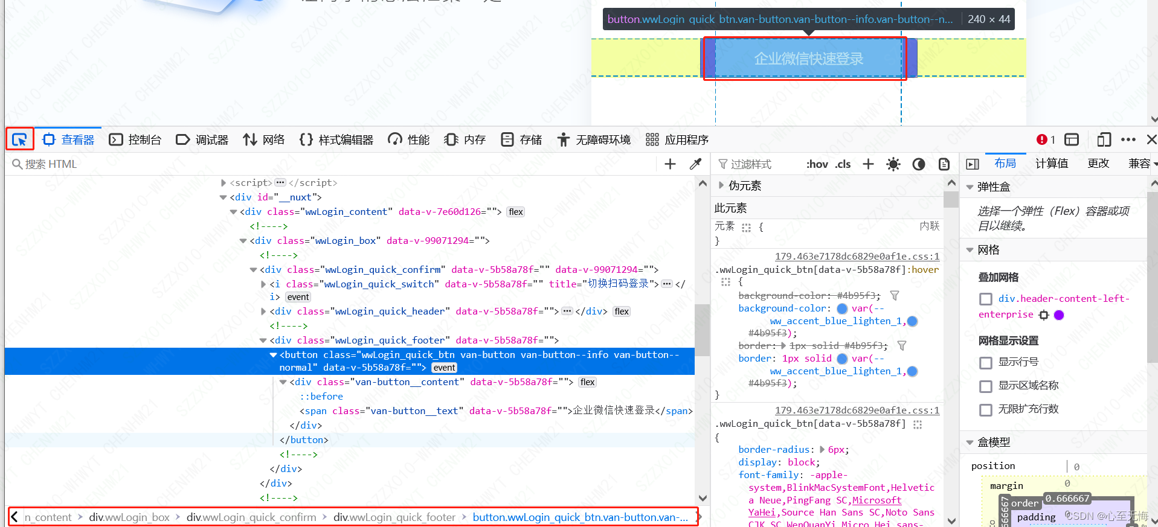This screenshot has height=527, width=1158.
Task: Collapse the 弹性盒 flexbox section
Action: pyautogui.click(x=970, y=187)
